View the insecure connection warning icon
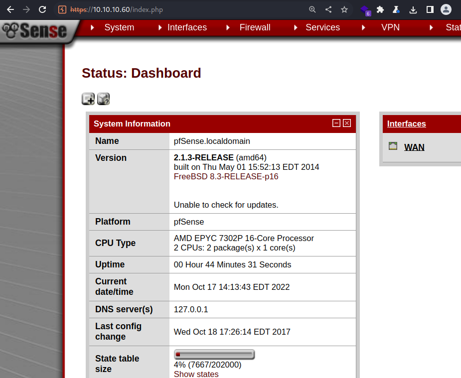This screenshot has width=461, height=378. coord(62,9)
